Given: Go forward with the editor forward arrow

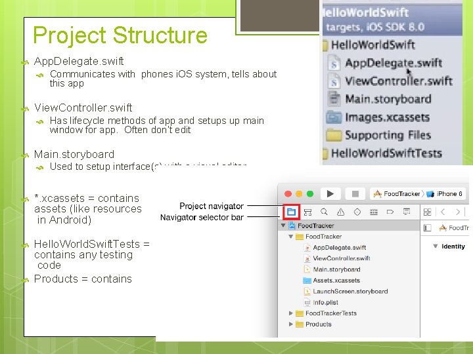Looking at the screenshot, I should coord(458,212).
